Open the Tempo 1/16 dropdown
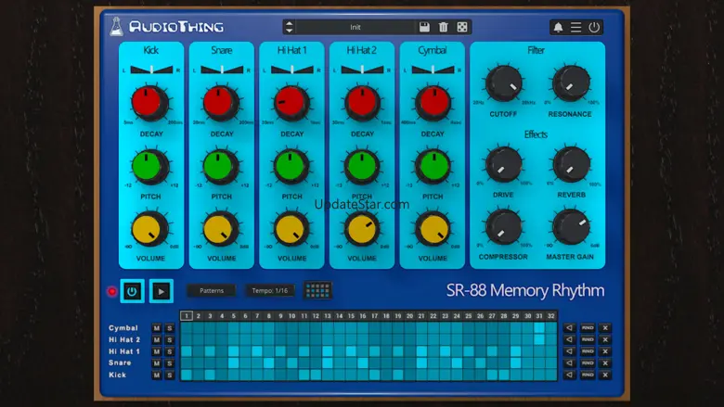 (270, 290)
